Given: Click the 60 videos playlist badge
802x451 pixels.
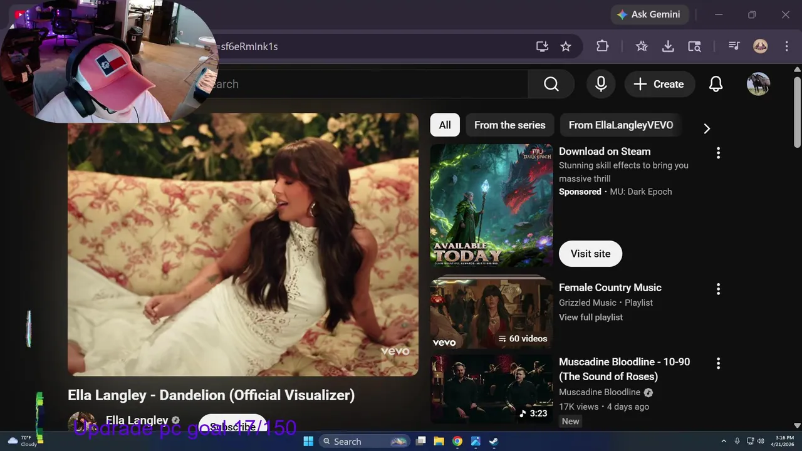Looking at the screenshot, I should tap(523, 339).
